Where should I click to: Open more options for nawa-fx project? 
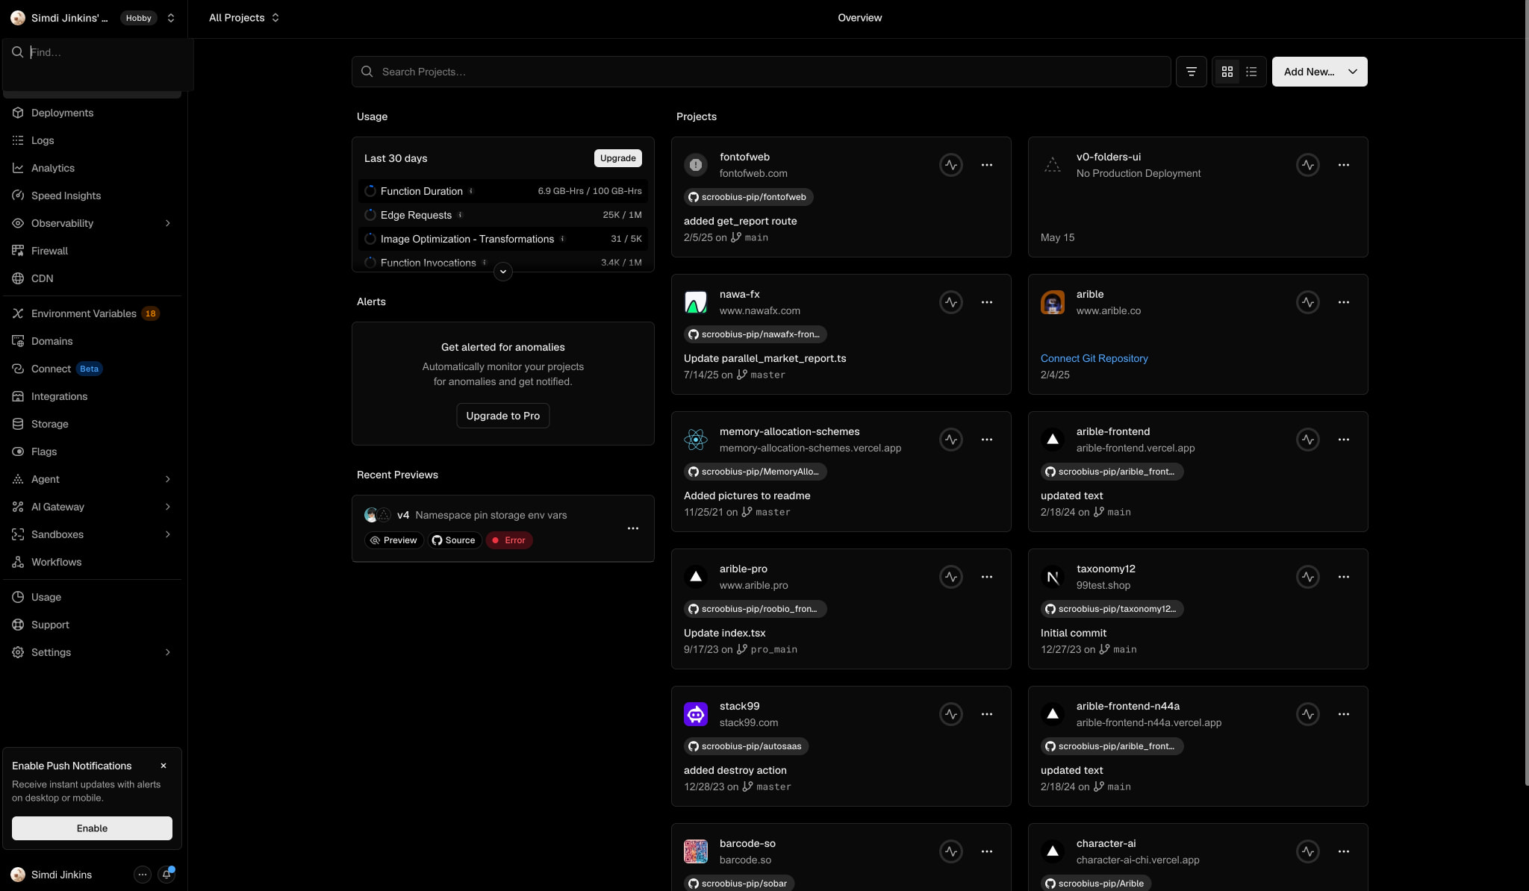pyautogui.click(x=986, y=302)
